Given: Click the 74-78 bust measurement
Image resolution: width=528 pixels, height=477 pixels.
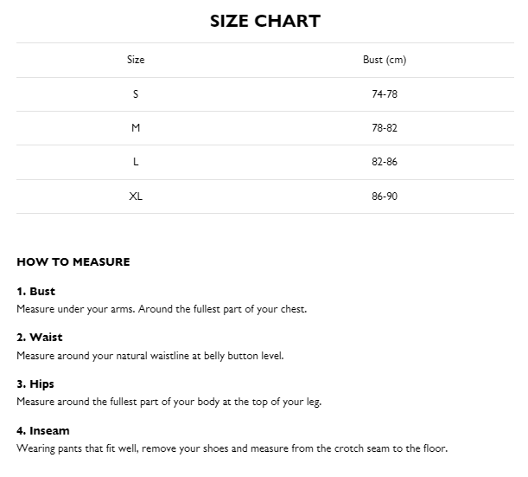Looking at the screenshot, I should [x=385, y=93].
